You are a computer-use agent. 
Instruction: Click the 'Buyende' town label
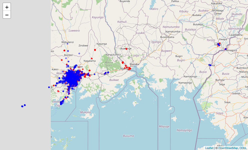click(x=125, y=1)
